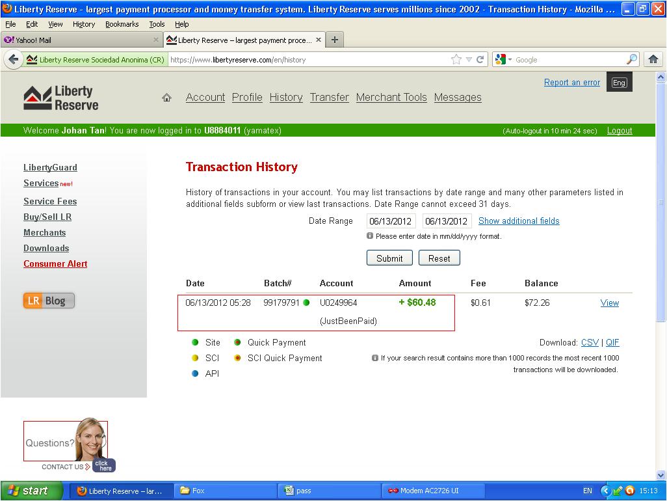Open the browser History menu

(84, 24)
